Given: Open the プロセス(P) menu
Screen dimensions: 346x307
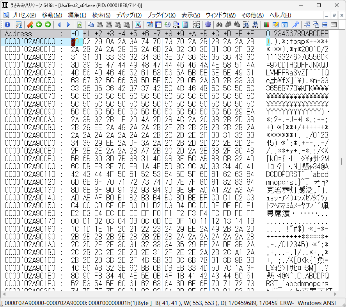Looking at the screenshot, I should coord(23,15).
